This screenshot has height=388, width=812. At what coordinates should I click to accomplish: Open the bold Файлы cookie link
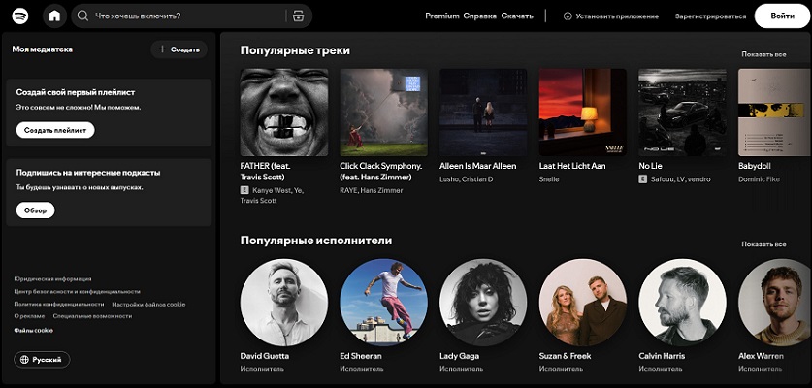tap(33, 330)
